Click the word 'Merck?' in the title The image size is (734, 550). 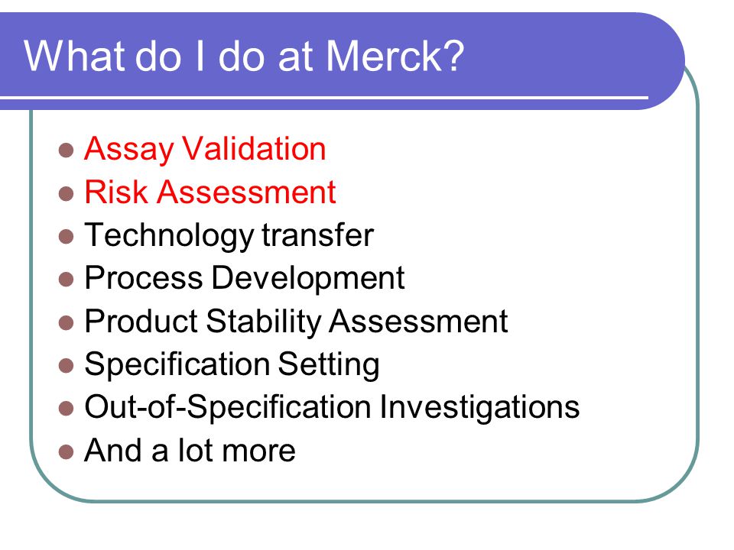395,56
